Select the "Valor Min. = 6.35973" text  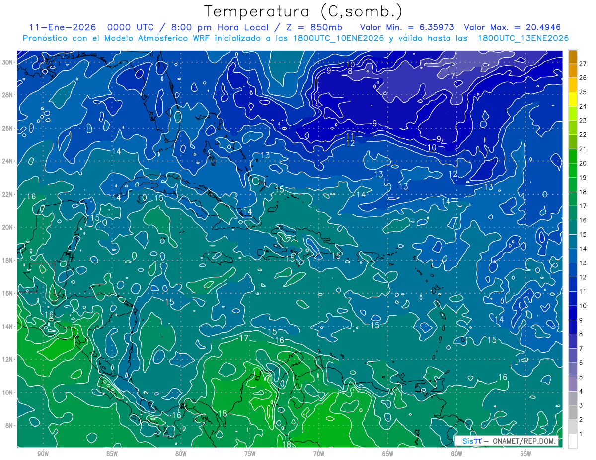[x=407, y=27]
